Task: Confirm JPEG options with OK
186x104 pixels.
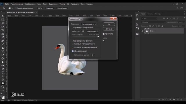Action: [x=109, y=24]
